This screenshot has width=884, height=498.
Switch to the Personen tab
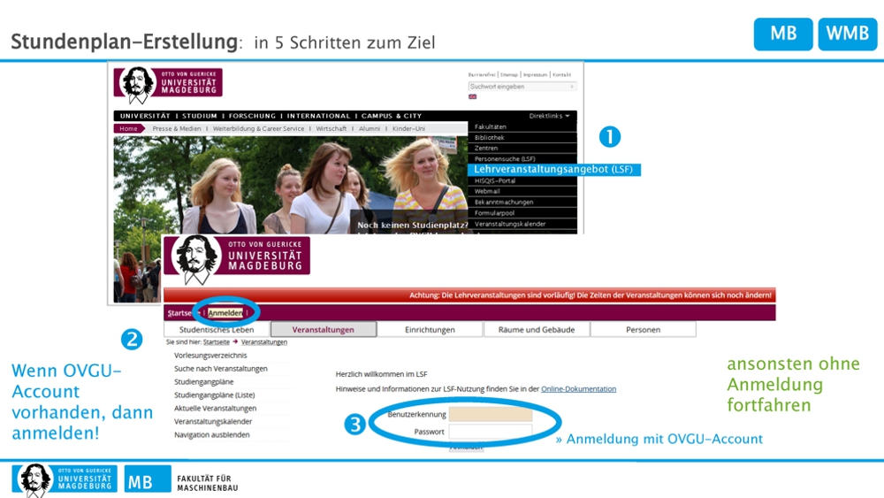[x=643, y=329]
